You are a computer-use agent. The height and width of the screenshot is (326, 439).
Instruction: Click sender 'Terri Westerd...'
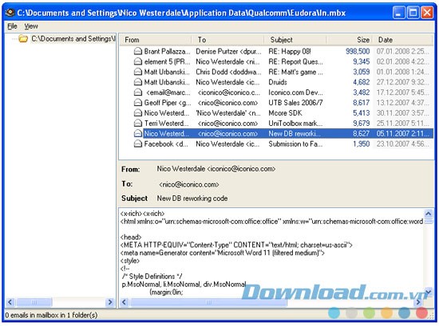click(167, 124)
